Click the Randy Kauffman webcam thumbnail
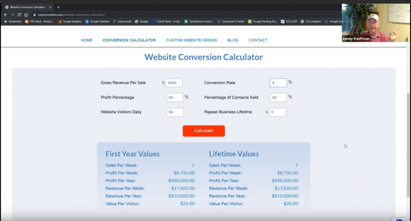This screenshot has height=221, width=411. pyautogui.click(x=376, y=22)
